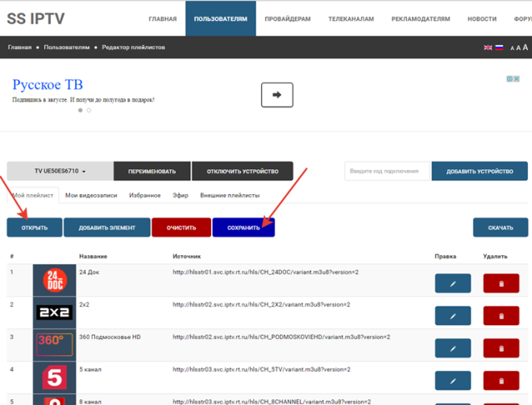Follow the Главная breadcrumb link

pos(19,48)
